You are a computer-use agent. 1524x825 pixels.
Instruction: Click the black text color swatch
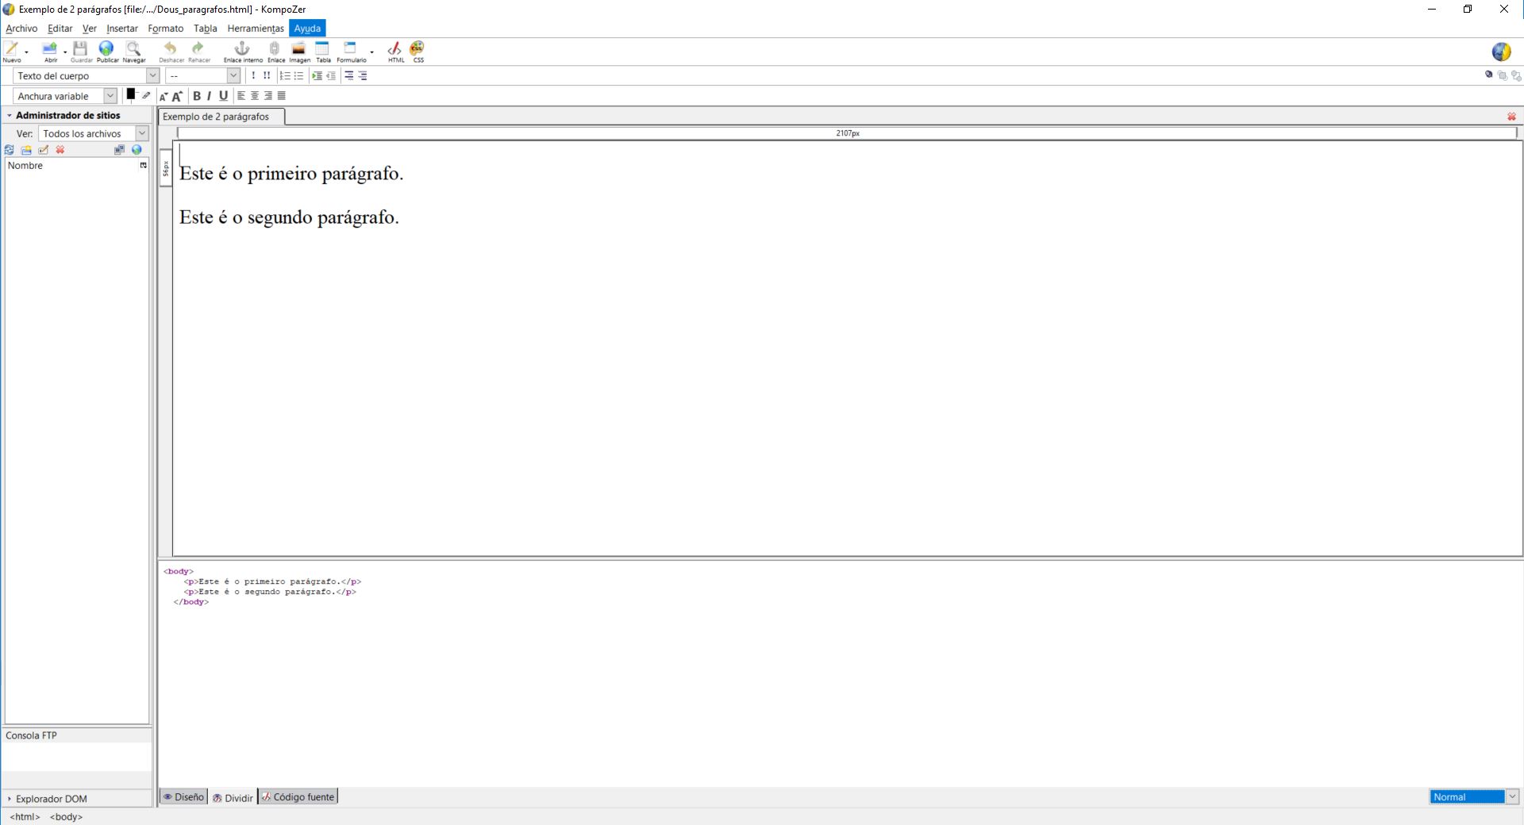[x=130, y=94]
